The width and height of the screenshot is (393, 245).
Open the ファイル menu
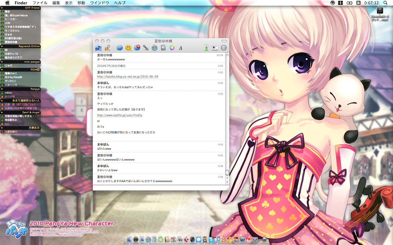click(x=40, y=3)
